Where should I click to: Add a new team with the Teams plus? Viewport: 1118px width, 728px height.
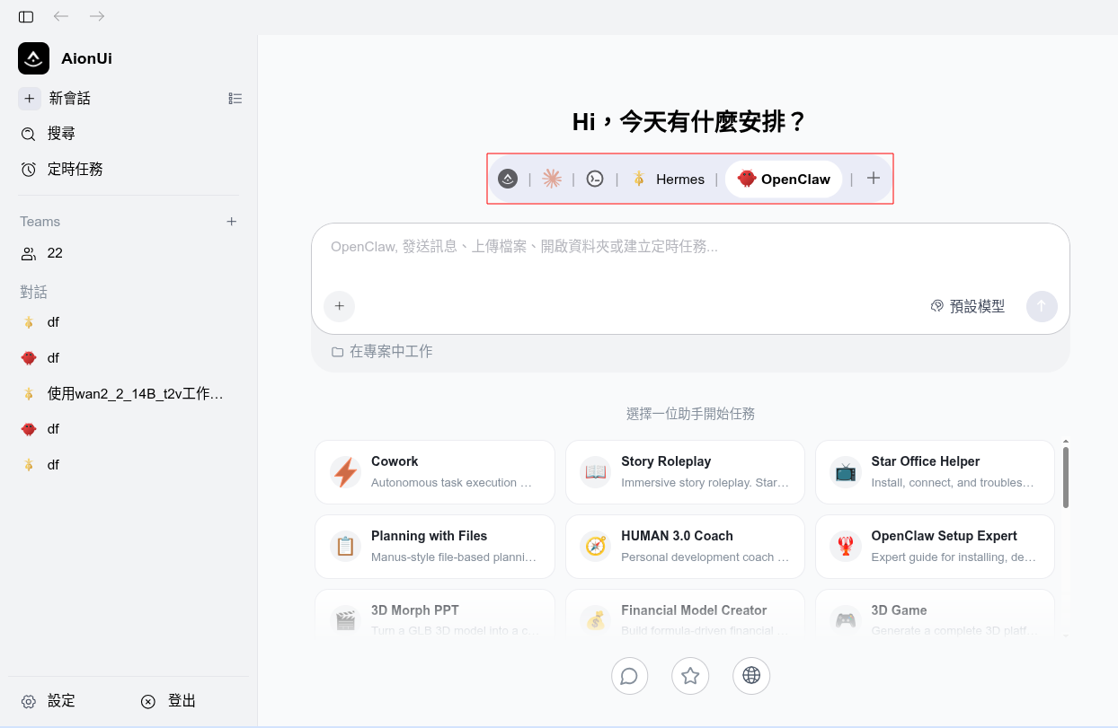(x=232, y=221)
